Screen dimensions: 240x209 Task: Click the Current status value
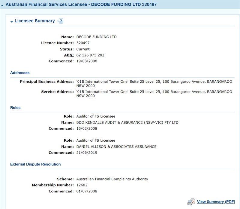click(83, 49)
